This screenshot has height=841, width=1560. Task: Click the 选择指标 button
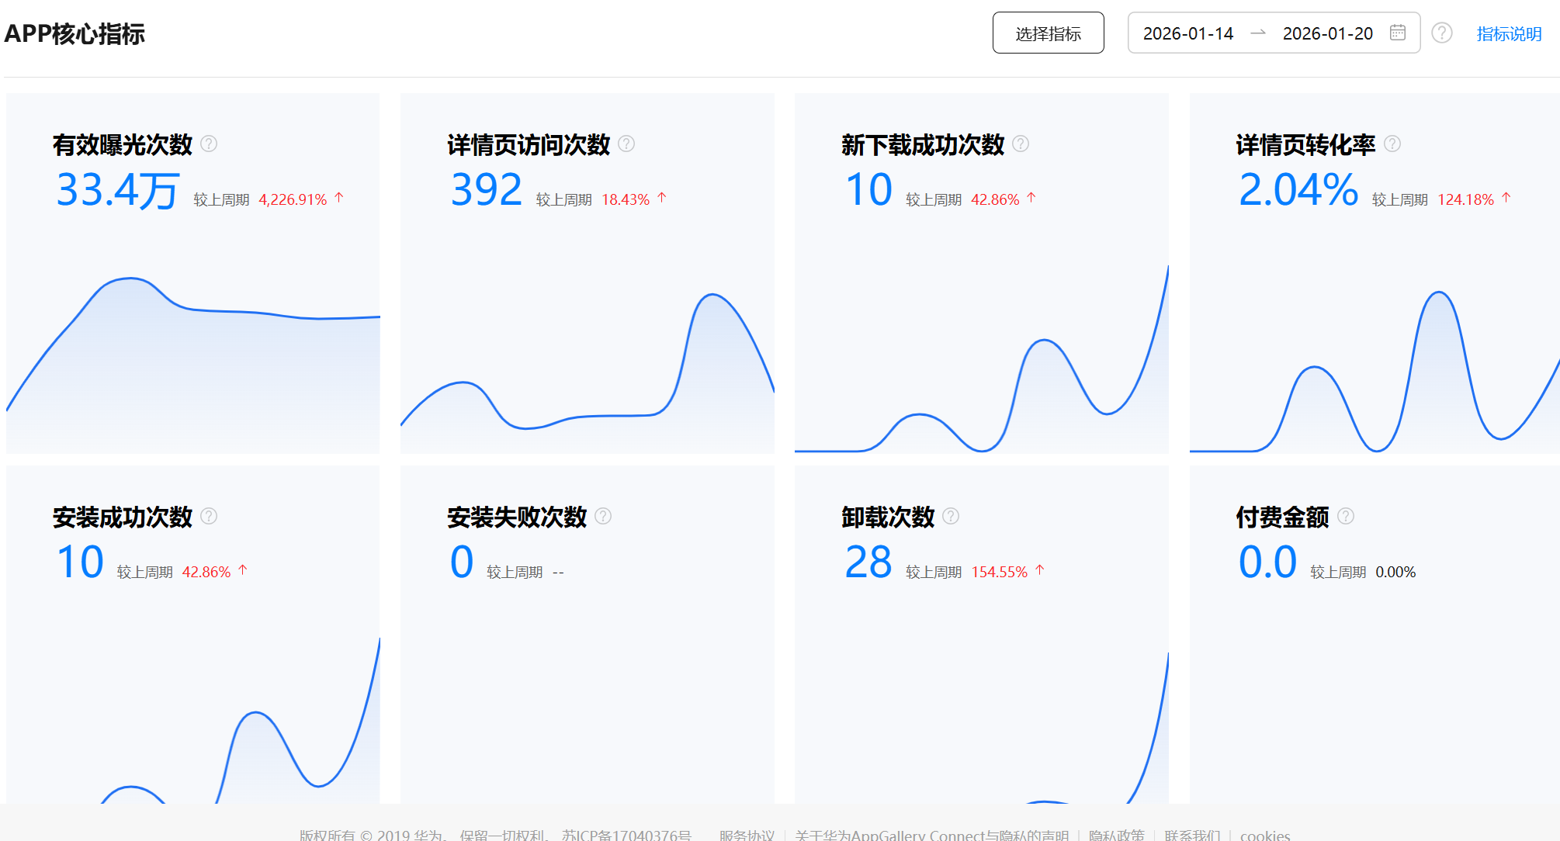[1048, 33]
